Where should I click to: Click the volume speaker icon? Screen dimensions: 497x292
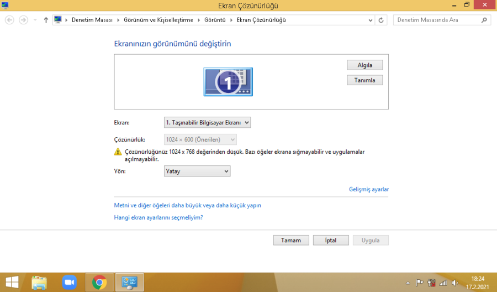455,283
